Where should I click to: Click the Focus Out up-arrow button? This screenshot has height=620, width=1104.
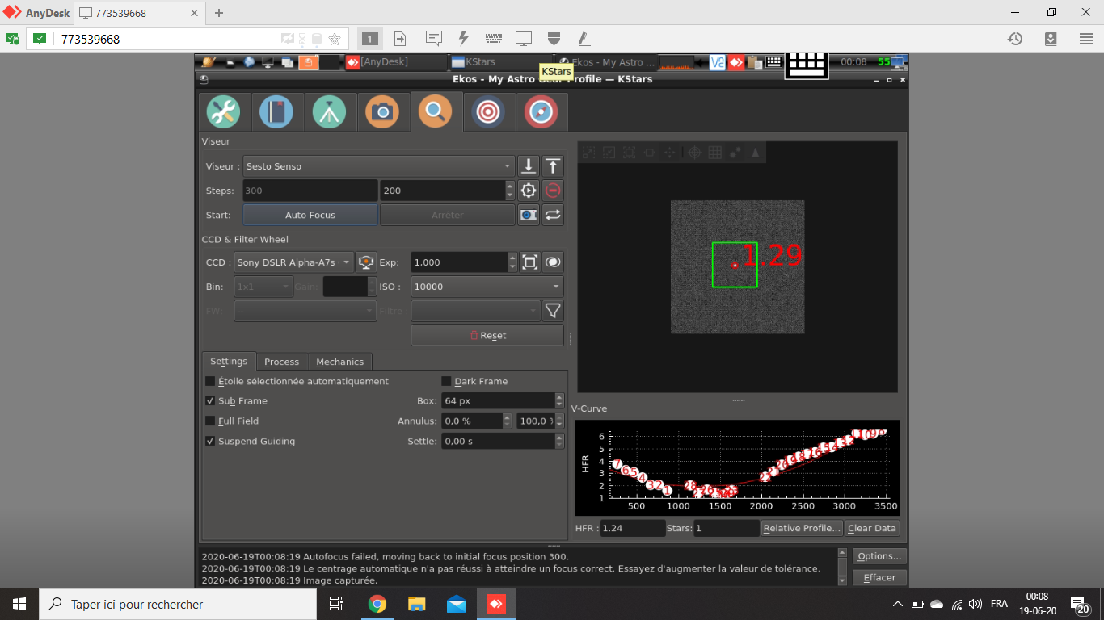click(x=553, y=166)
